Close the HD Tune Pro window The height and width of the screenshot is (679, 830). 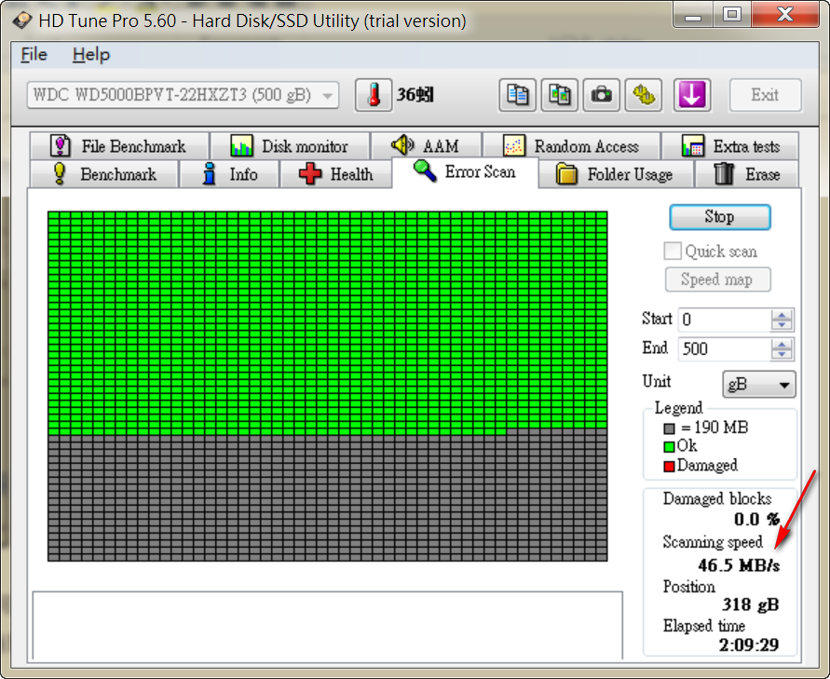(785, 14)
